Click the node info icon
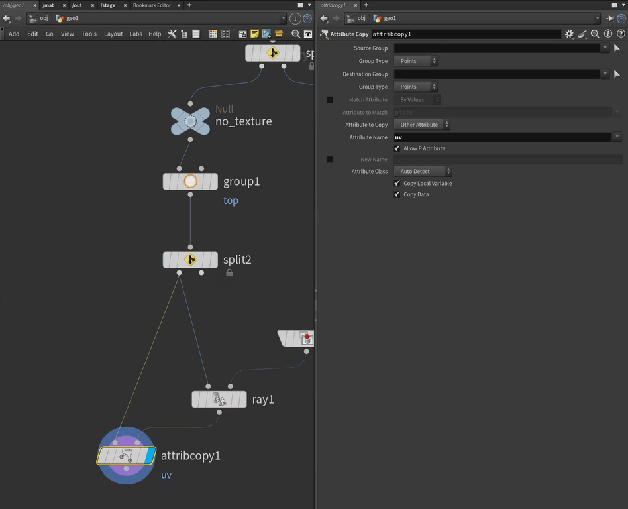The image size is (628, 509). [x=607, y=34]
